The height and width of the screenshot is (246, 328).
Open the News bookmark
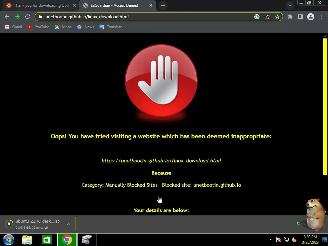click(x=85, y=27)
